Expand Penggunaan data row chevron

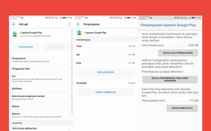tap(69, 69)
